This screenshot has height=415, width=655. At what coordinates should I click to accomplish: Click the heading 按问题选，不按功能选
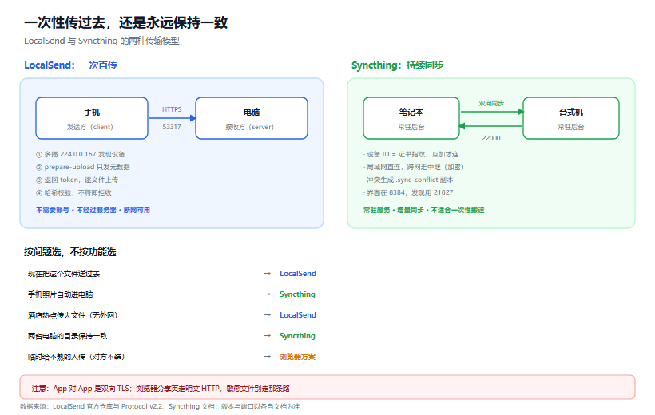(69, 252)
